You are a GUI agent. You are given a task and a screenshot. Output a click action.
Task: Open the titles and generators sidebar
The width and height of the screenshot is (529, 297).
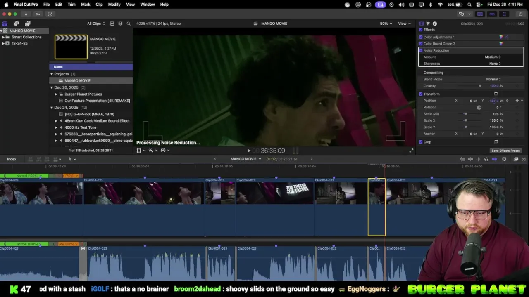(x=28, y=24)
